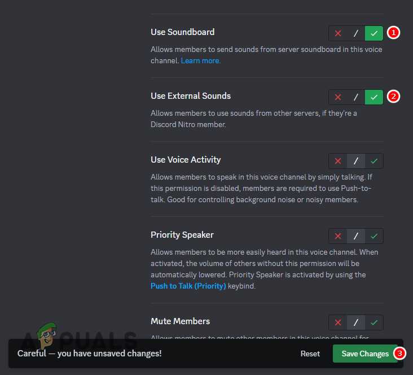
Task: Deny the Mute Members permission
Action: (338, 322)
